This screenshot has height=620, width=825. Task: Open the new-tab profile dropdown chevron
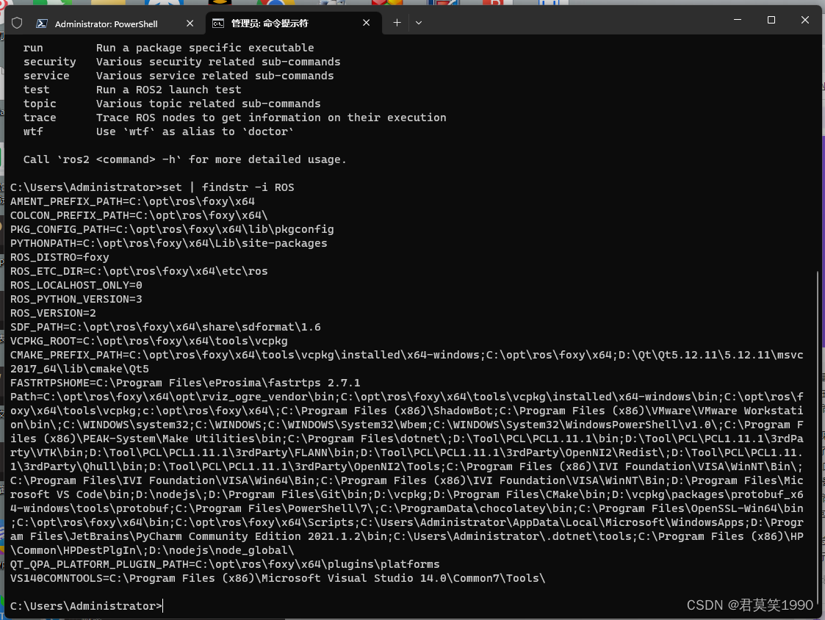click(419, 23)
